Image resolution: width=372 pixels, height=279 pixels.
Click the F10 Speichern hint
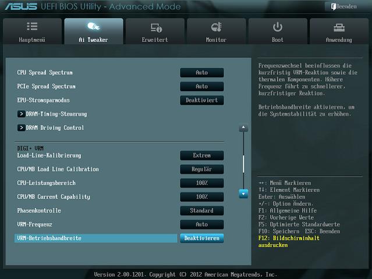279,231
